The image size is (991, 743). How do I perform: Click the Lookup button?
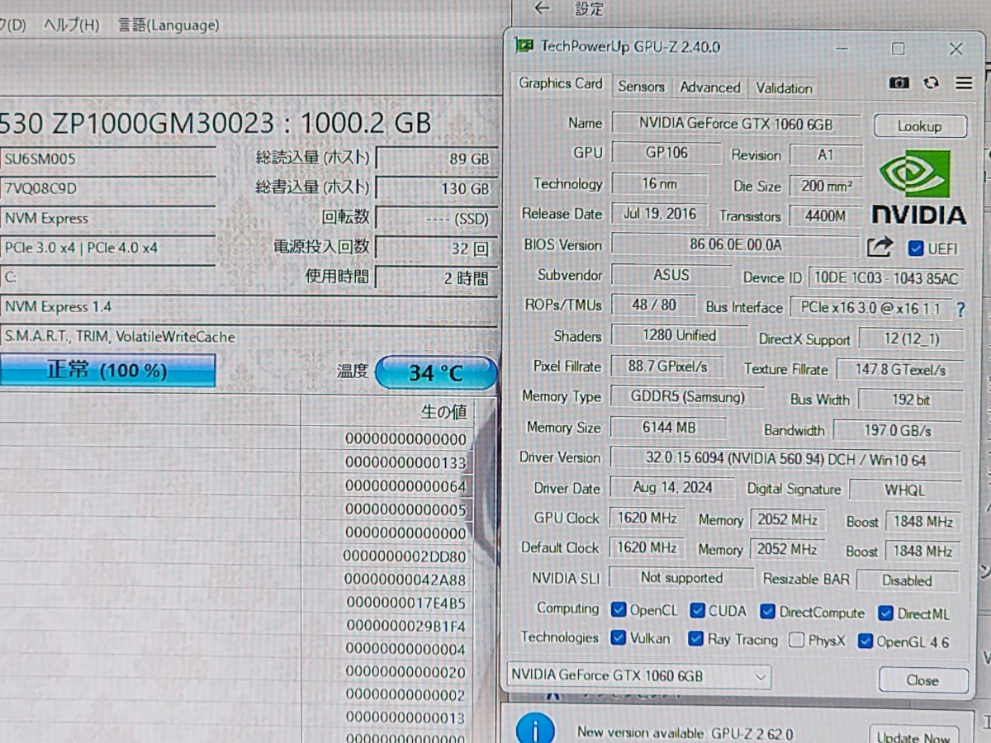click(x=919, y=126)
